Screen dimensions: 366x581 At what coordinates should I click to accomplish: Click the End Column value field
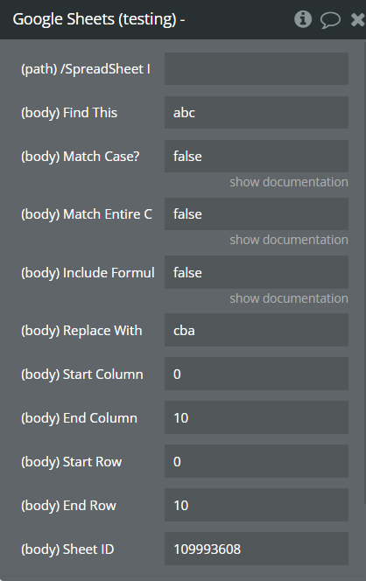coord(257,417)
